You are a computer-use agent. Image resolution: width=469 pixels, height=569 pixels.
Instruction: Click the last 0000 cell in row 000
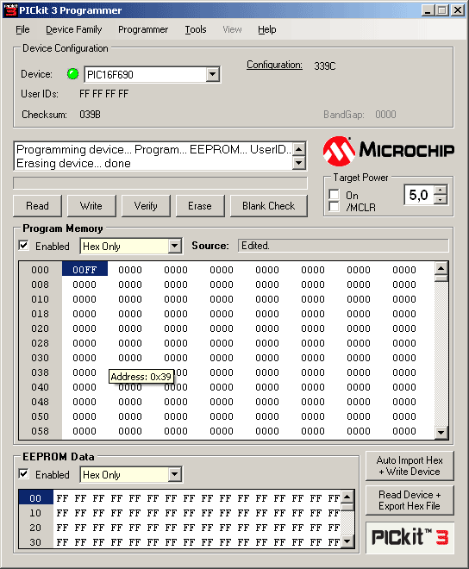(x=404, y=270)
